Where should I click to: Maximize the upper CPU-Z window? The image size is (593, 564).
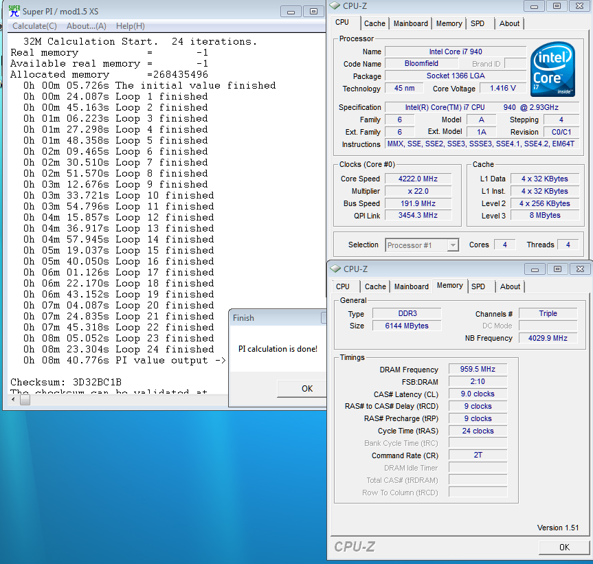point(557,6)
